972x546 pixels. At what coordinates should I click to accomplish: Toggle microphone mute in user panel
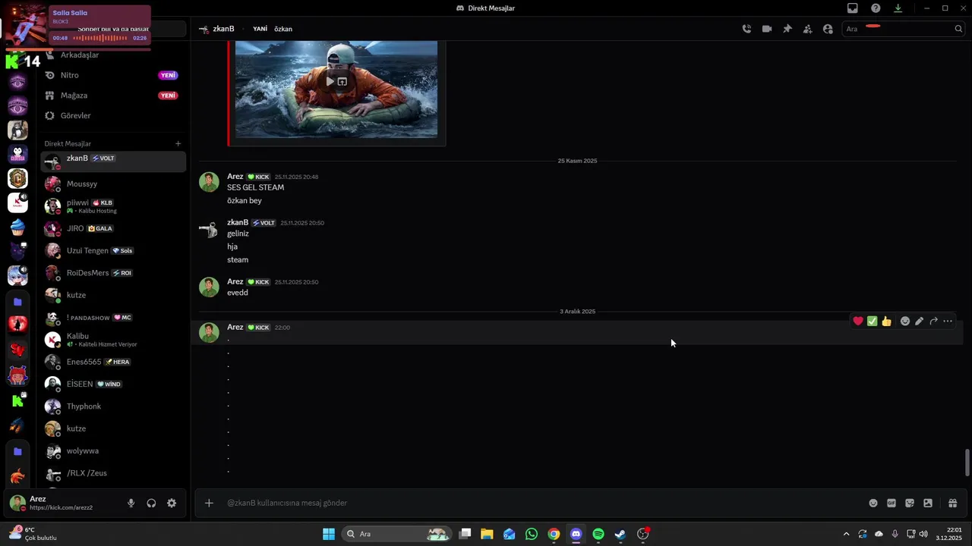(131, 503)
